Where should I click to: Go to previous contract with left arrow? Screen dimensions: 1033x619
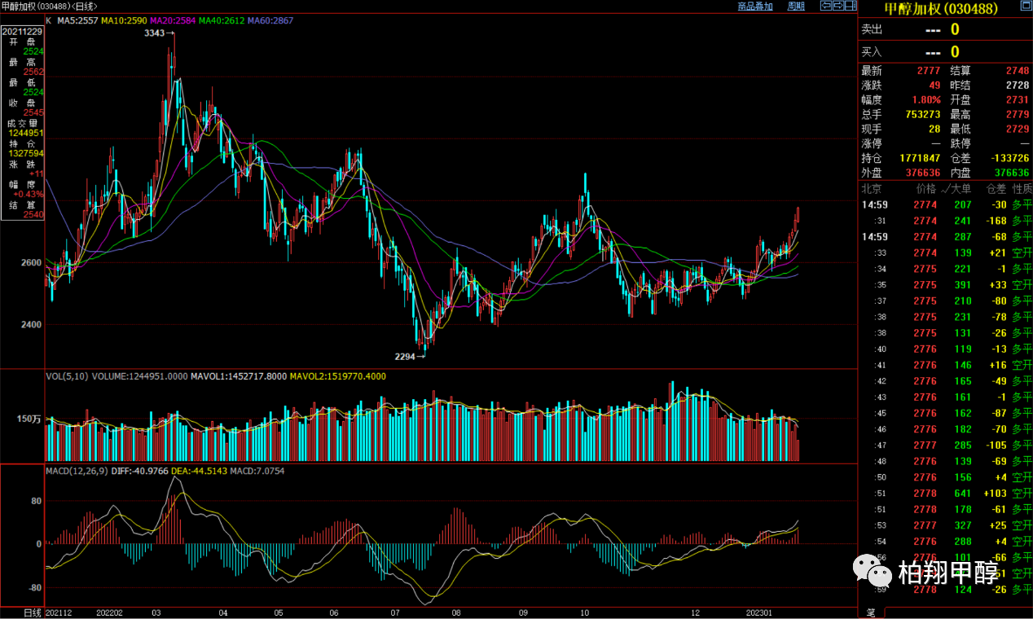(x=825, y=6)
